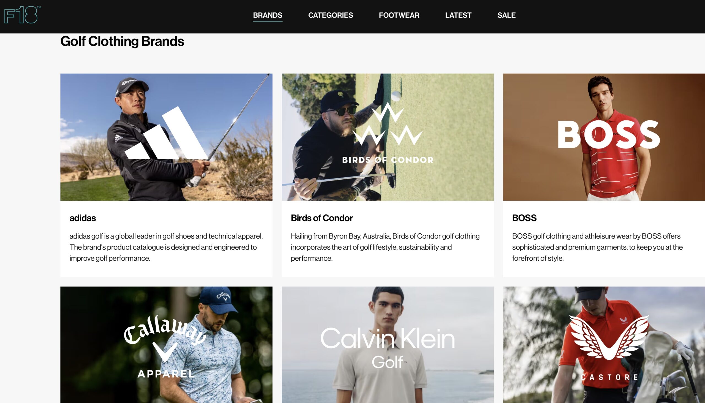Viewport: 705px width, 403px height.
Task: Go to the LATEST section
Action: pyautogui.click(x=458, y=15)
